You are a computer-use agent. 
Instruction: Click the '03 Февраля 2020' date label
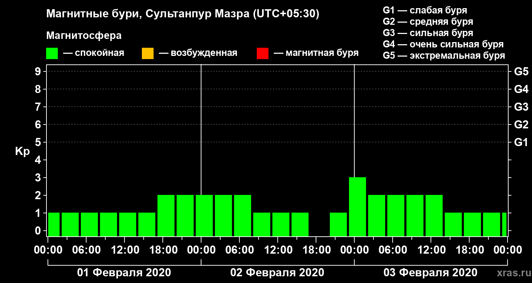point(431,273)
